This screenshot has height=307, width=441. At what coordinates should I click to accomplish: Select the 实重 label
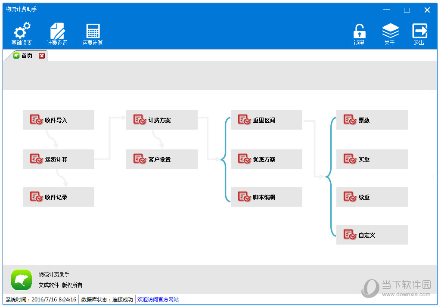point(364,159)
